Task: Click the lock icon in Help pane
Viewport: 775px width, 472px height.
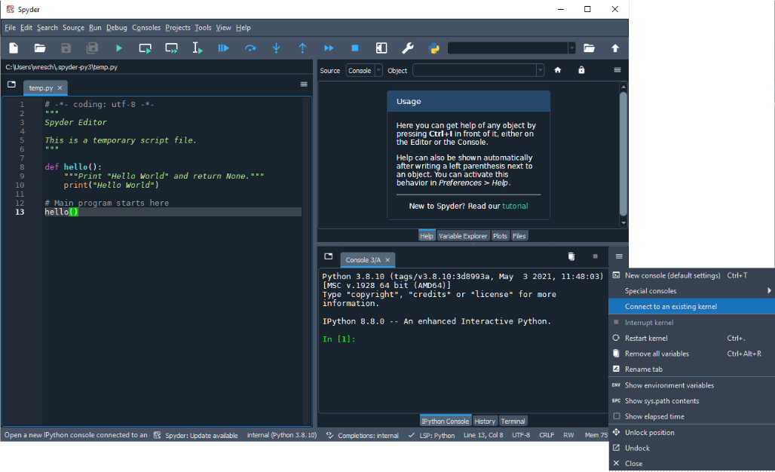Action: pos(581,70)
